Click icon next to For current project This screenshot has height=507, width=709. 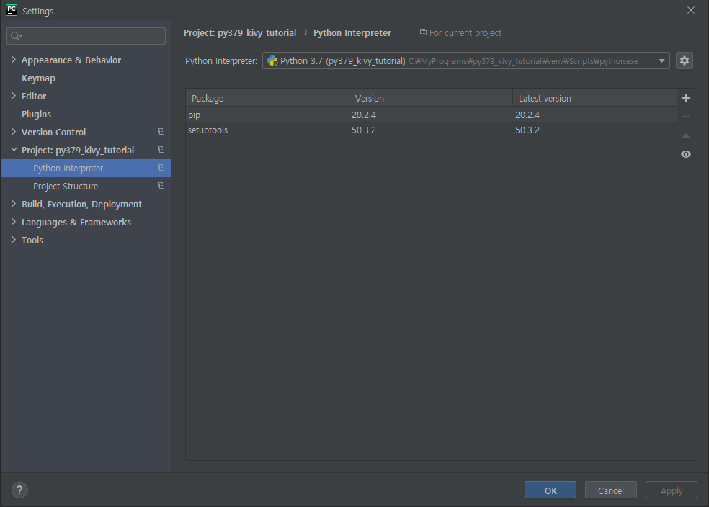(423, 32)
